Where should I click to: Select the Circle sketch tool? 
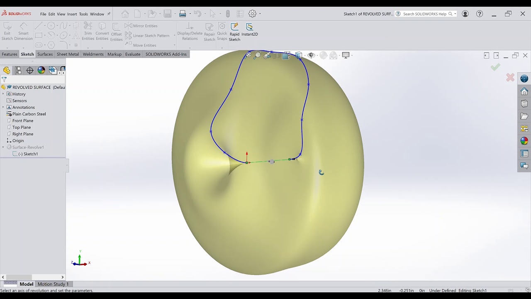[x=51, y=26]
